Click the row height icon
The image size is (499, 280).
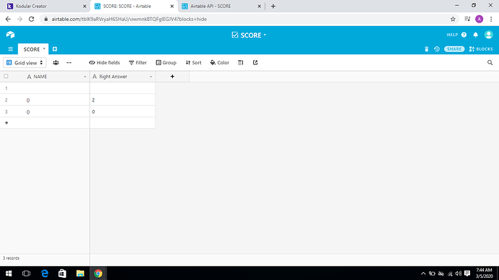[x=241, y=63]
